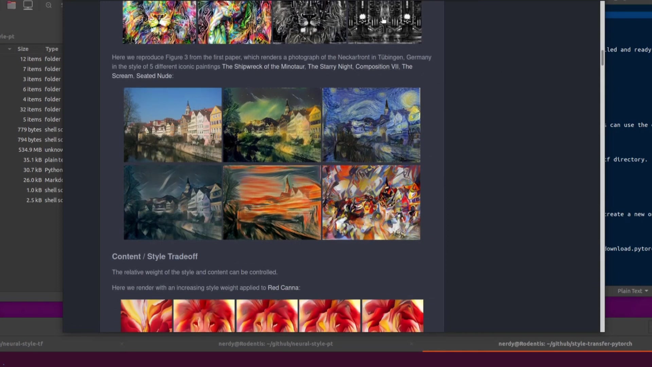Viewport: 652px width, 367px height.
Task: Open the Plain Text language dropdown
Action: click(633, 291)
